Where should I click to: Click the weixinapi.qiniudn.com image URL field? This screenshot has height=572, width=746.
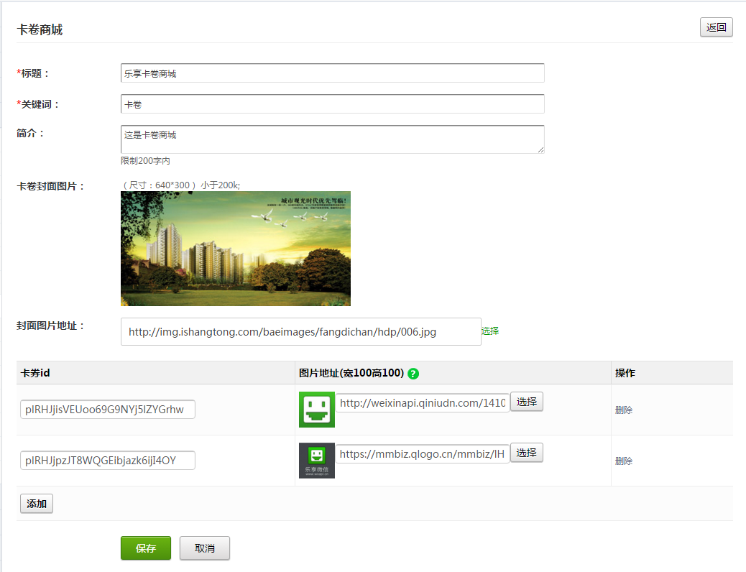[423, 403]
